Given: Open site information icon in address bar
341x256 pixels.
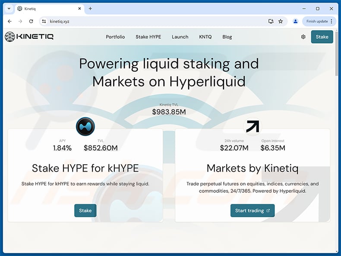Looking at the screenshot, I should tap(44, 21).
